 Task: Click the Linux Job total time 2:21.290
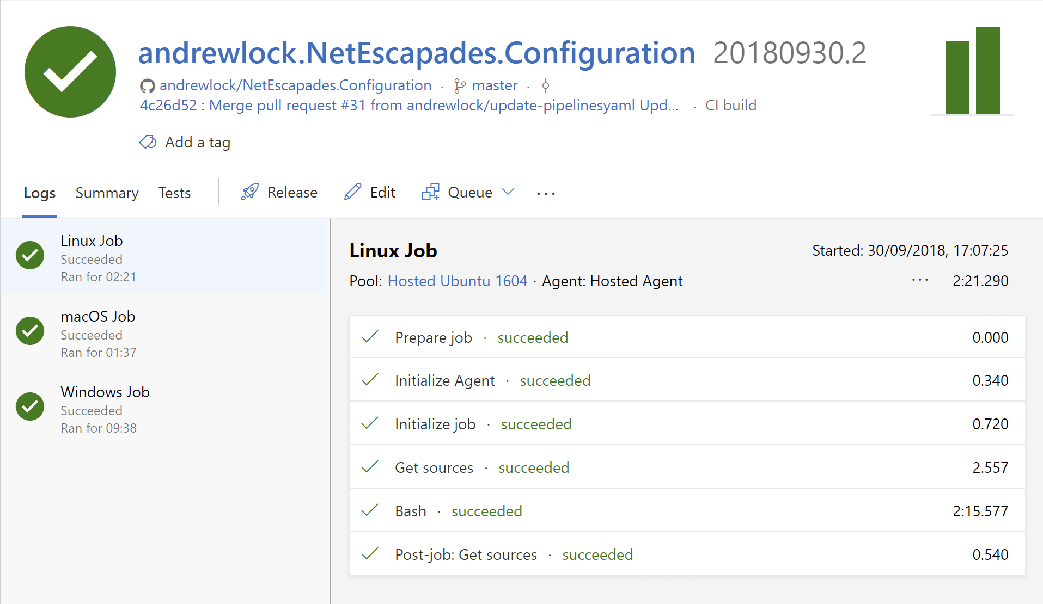pos(980,281)
